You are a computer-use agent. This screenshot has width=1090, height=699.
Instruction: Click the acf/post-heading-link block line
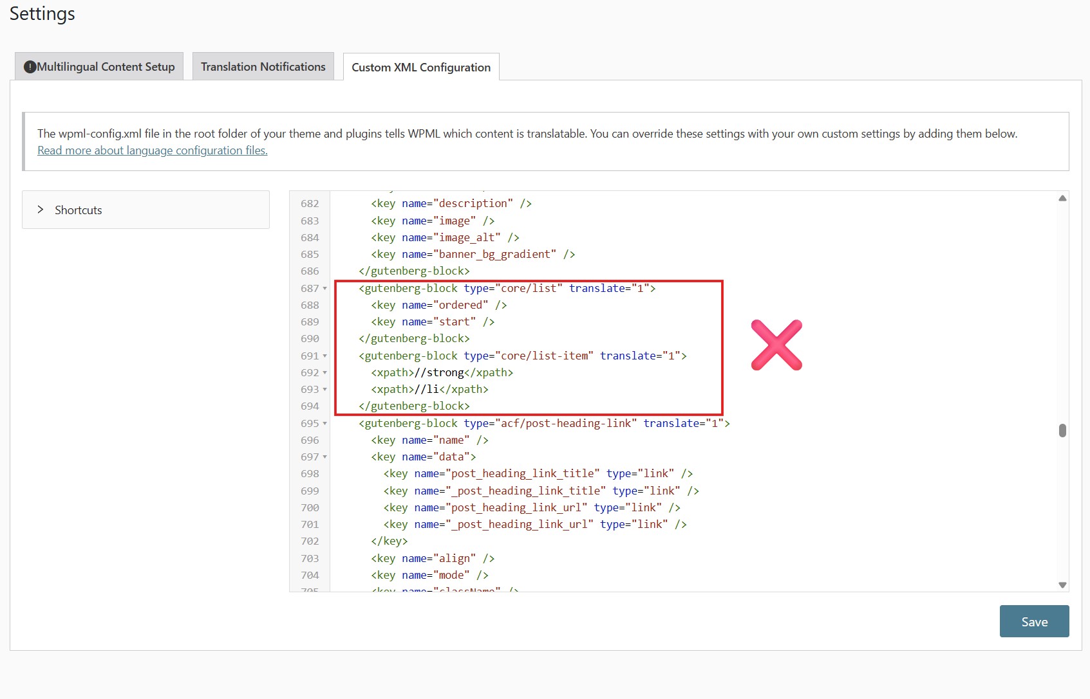coord(544,423)
